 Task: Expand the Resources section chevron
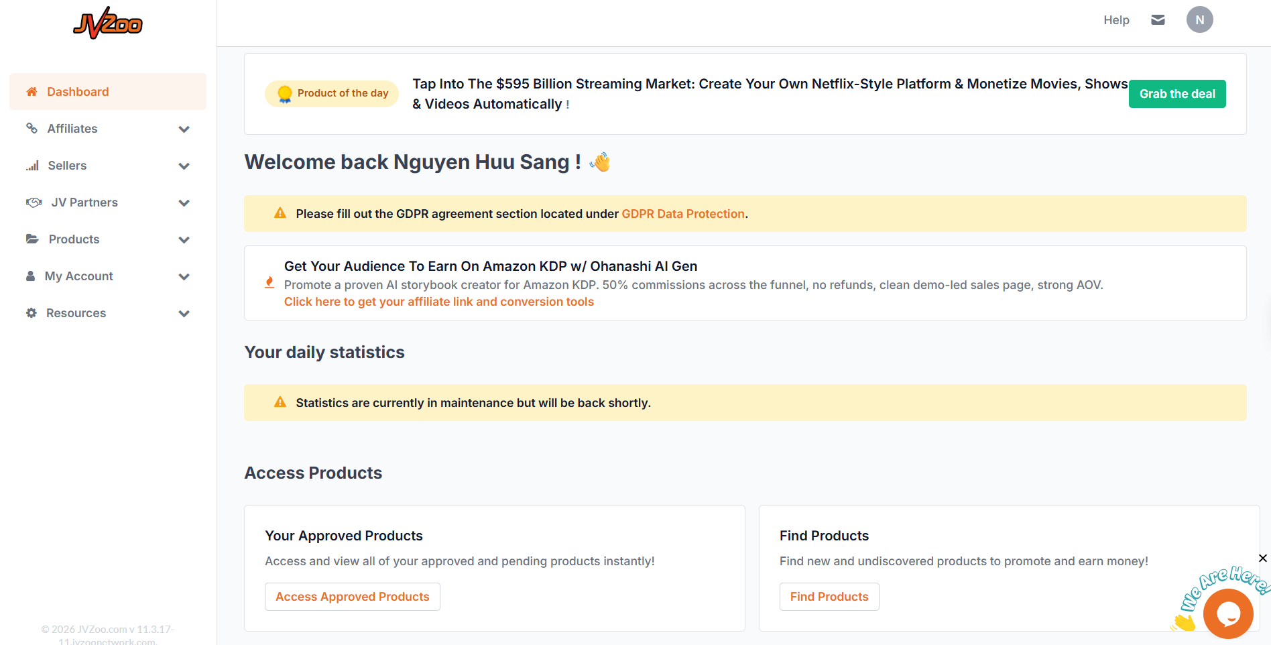click(184, 313)
